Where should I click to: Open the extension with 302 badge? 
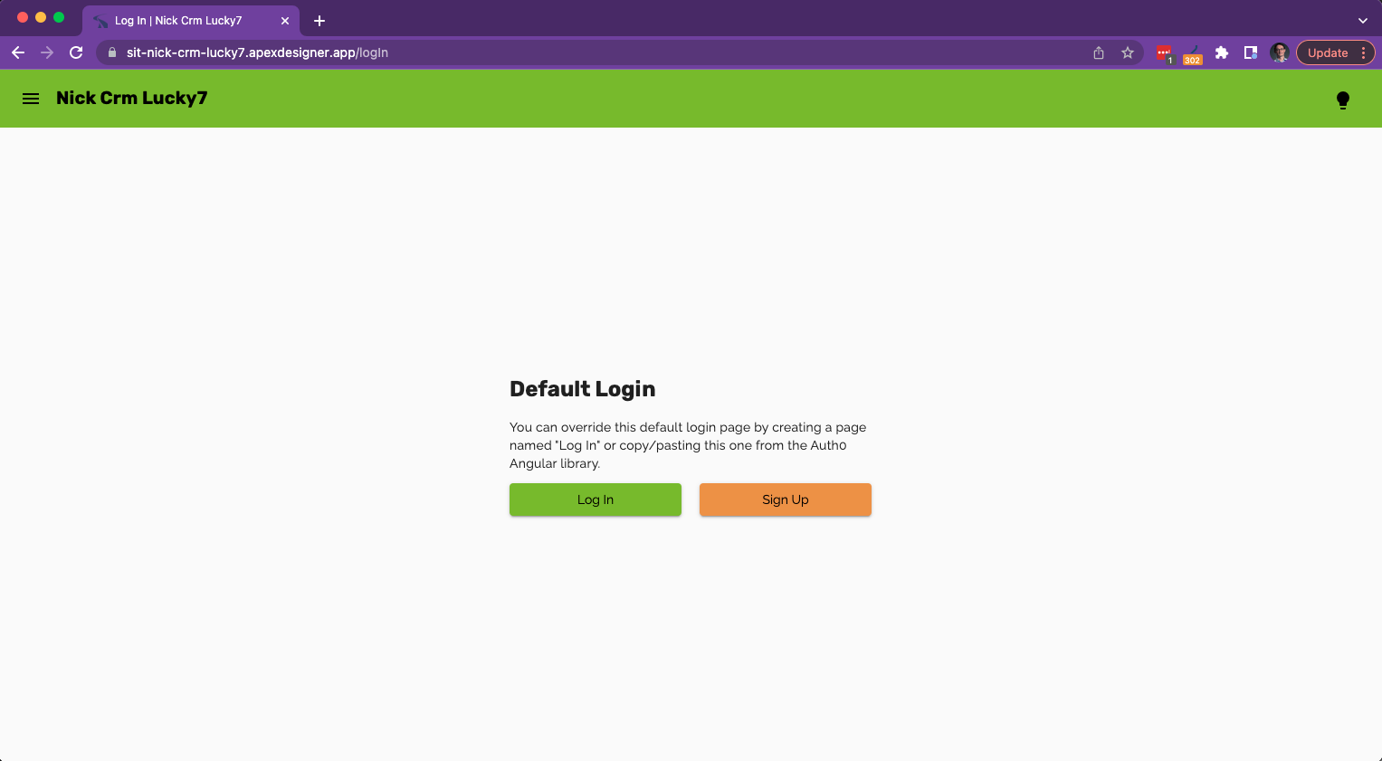(1193, 54)
